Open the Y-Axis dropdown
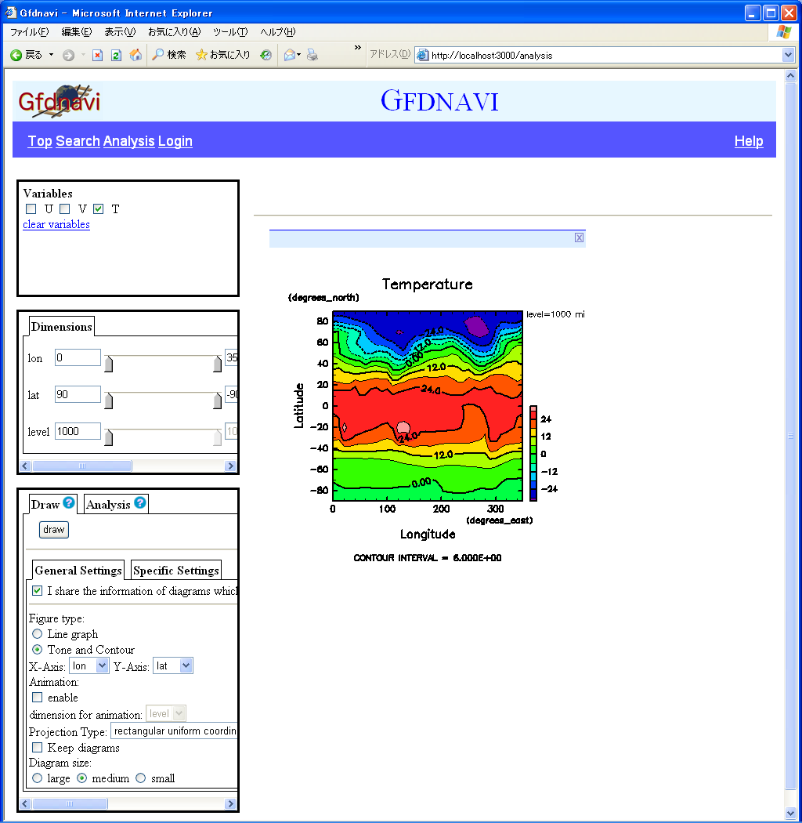This screenshot has height=823, width=802. click(173, 665)
